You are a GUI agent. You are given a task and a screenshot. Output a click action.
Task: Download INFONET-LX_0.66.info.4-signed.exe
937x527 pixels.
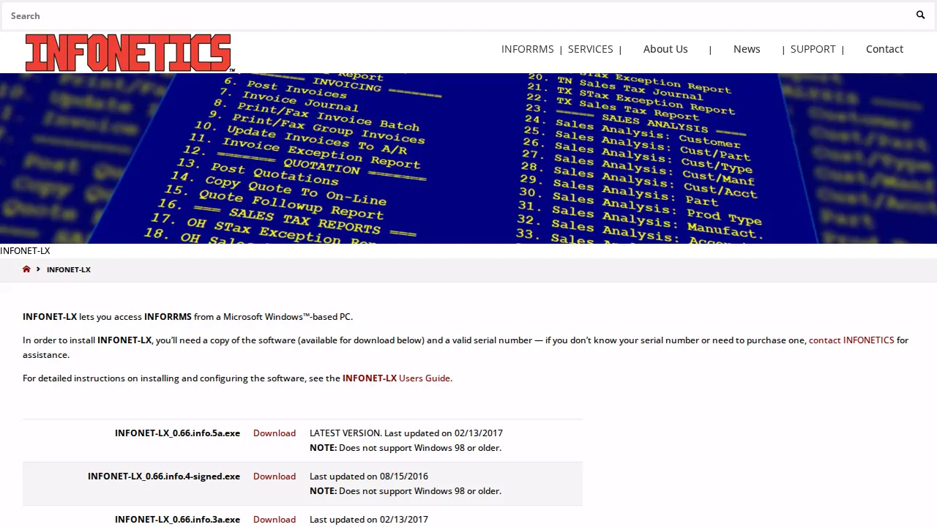point(275,476)
